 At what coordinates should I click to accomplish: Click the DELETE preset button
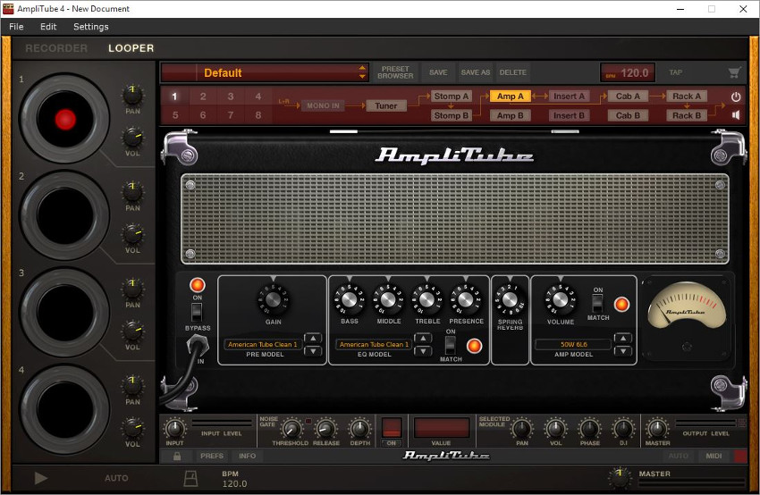[513, 72]
